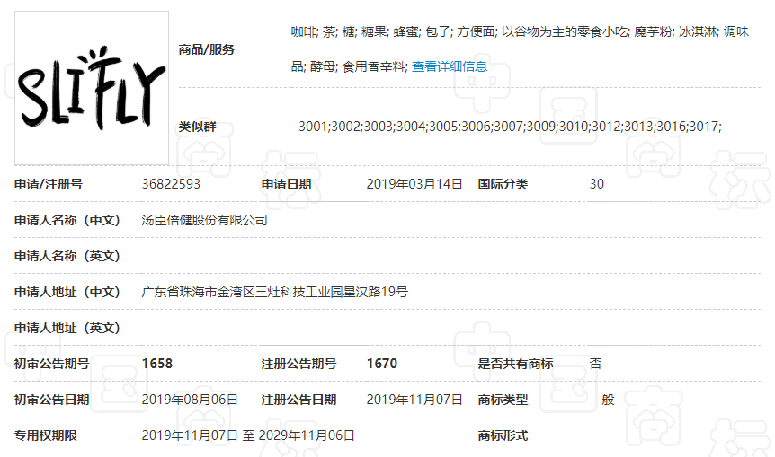The height and width of the screenshot is (457, 775).
Task: Select registration announcement issue number 1670
Action: (381, 364)
